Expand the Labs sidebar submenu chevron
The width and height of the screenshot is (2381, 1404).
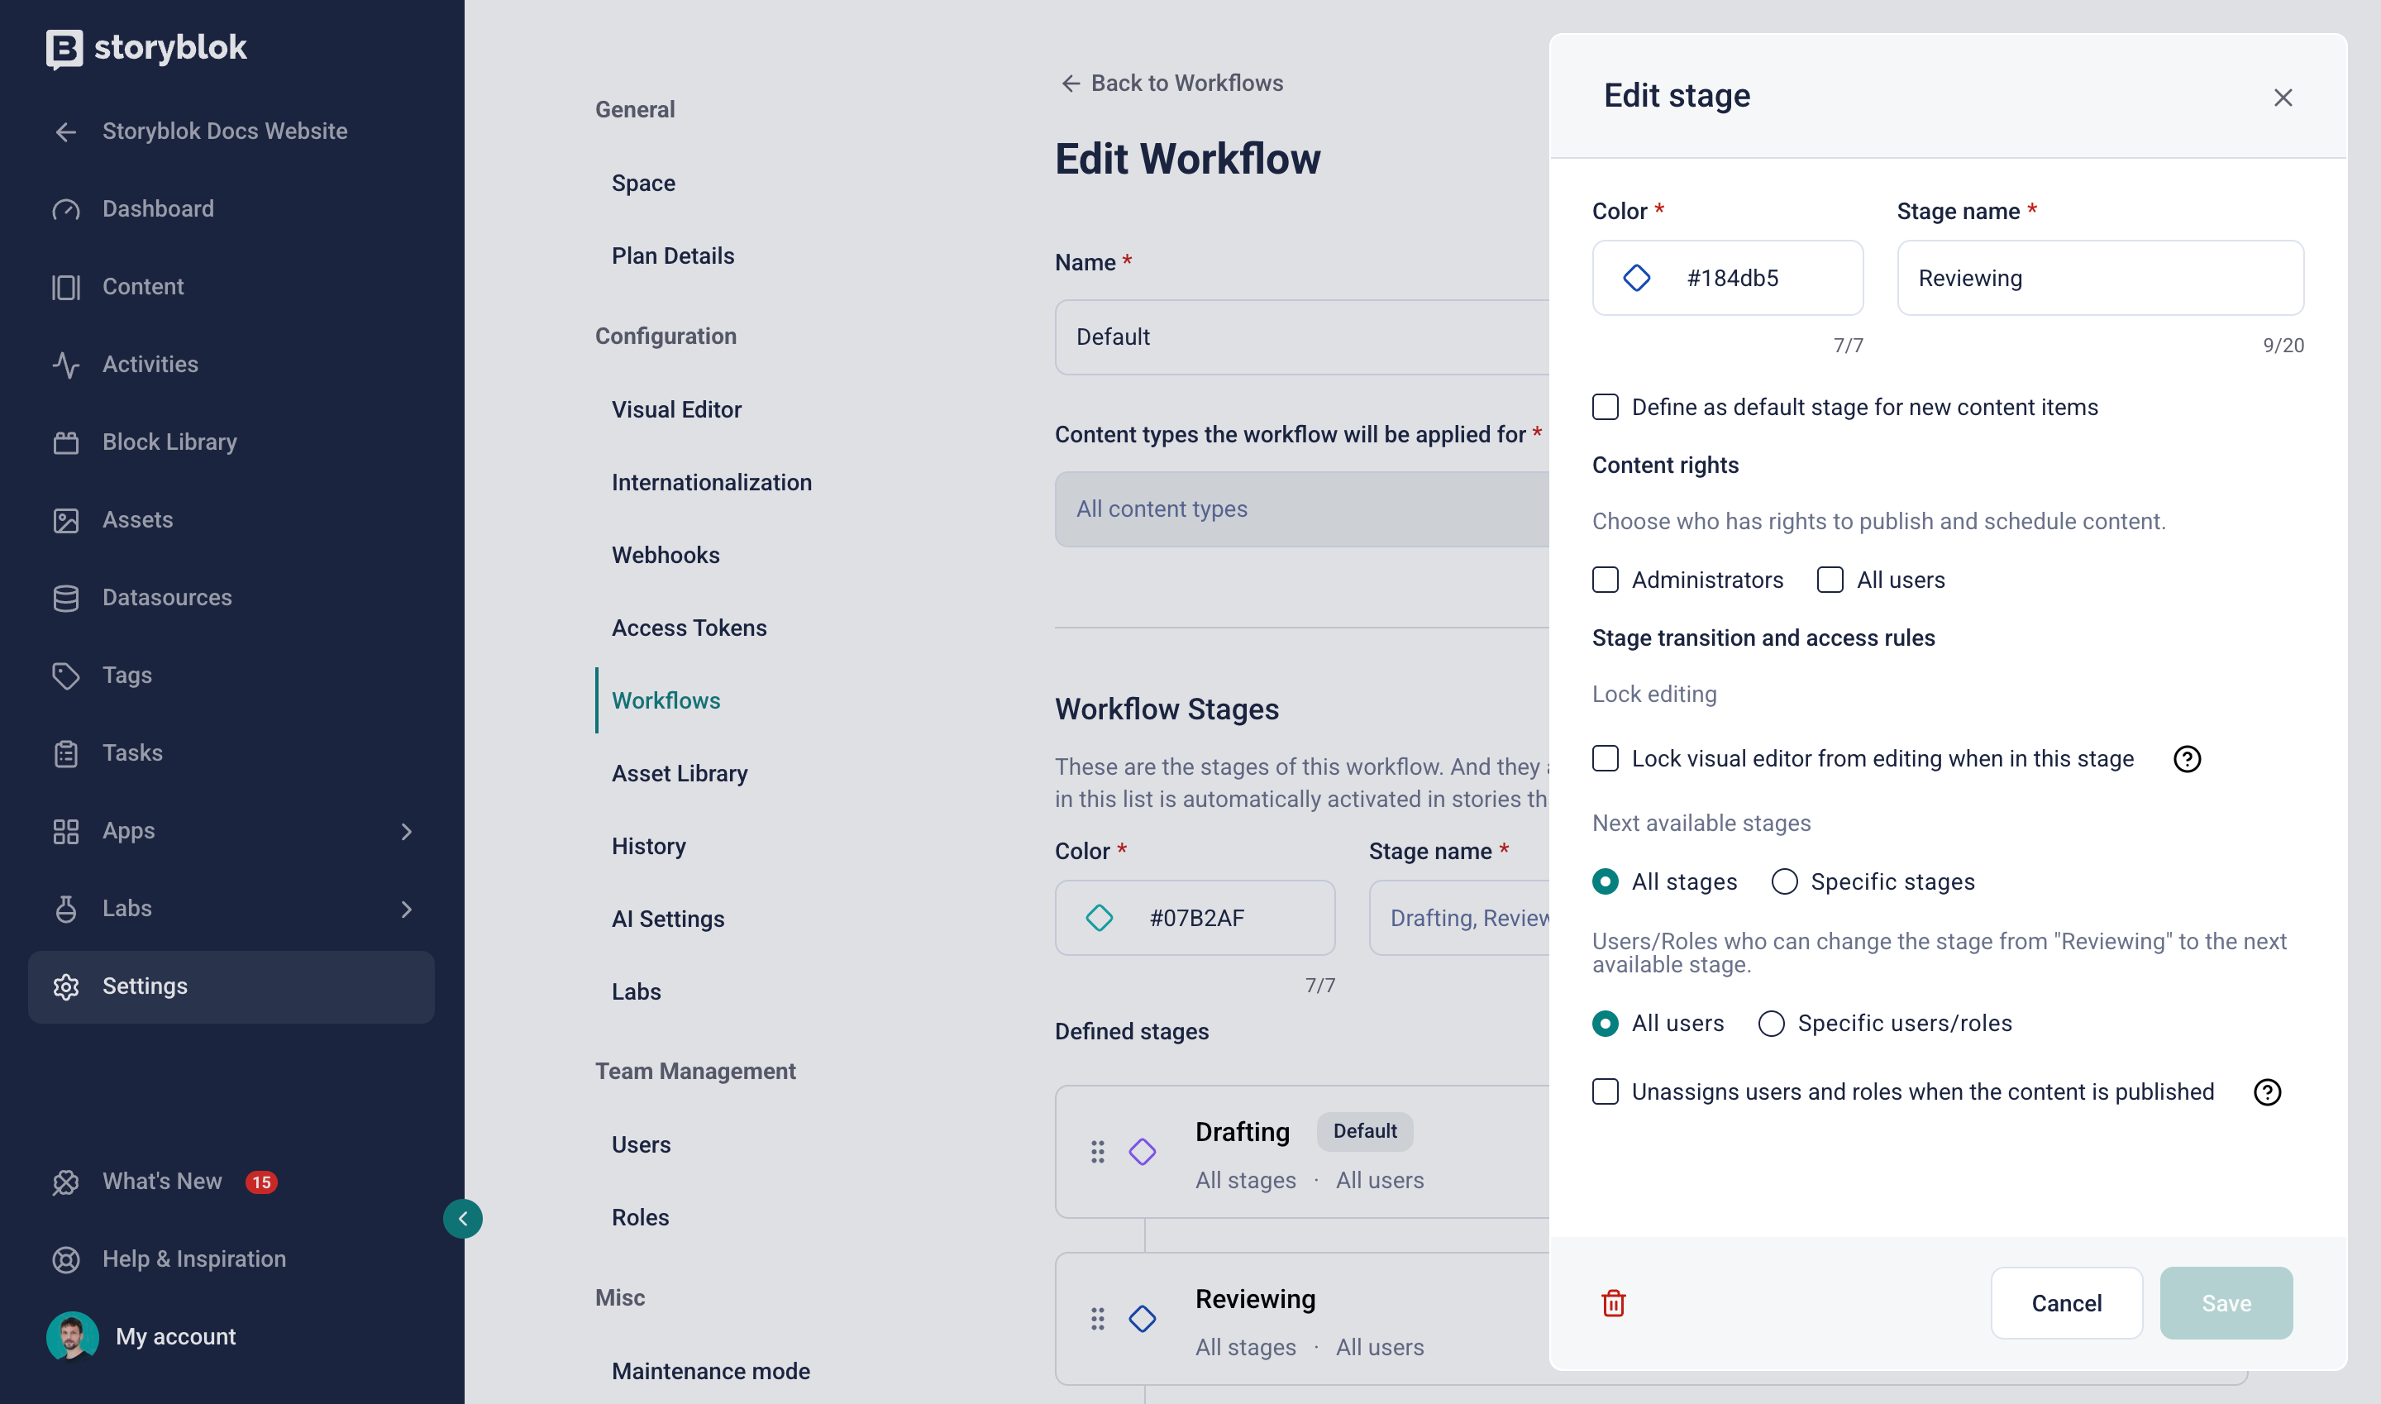[x=407, y=908]
